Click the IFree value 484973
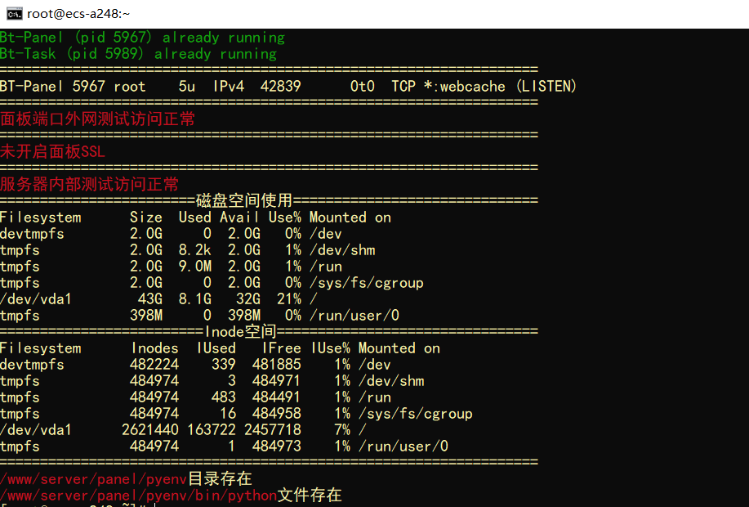Screen dimensions: 749x507 [x=277, y=446]
